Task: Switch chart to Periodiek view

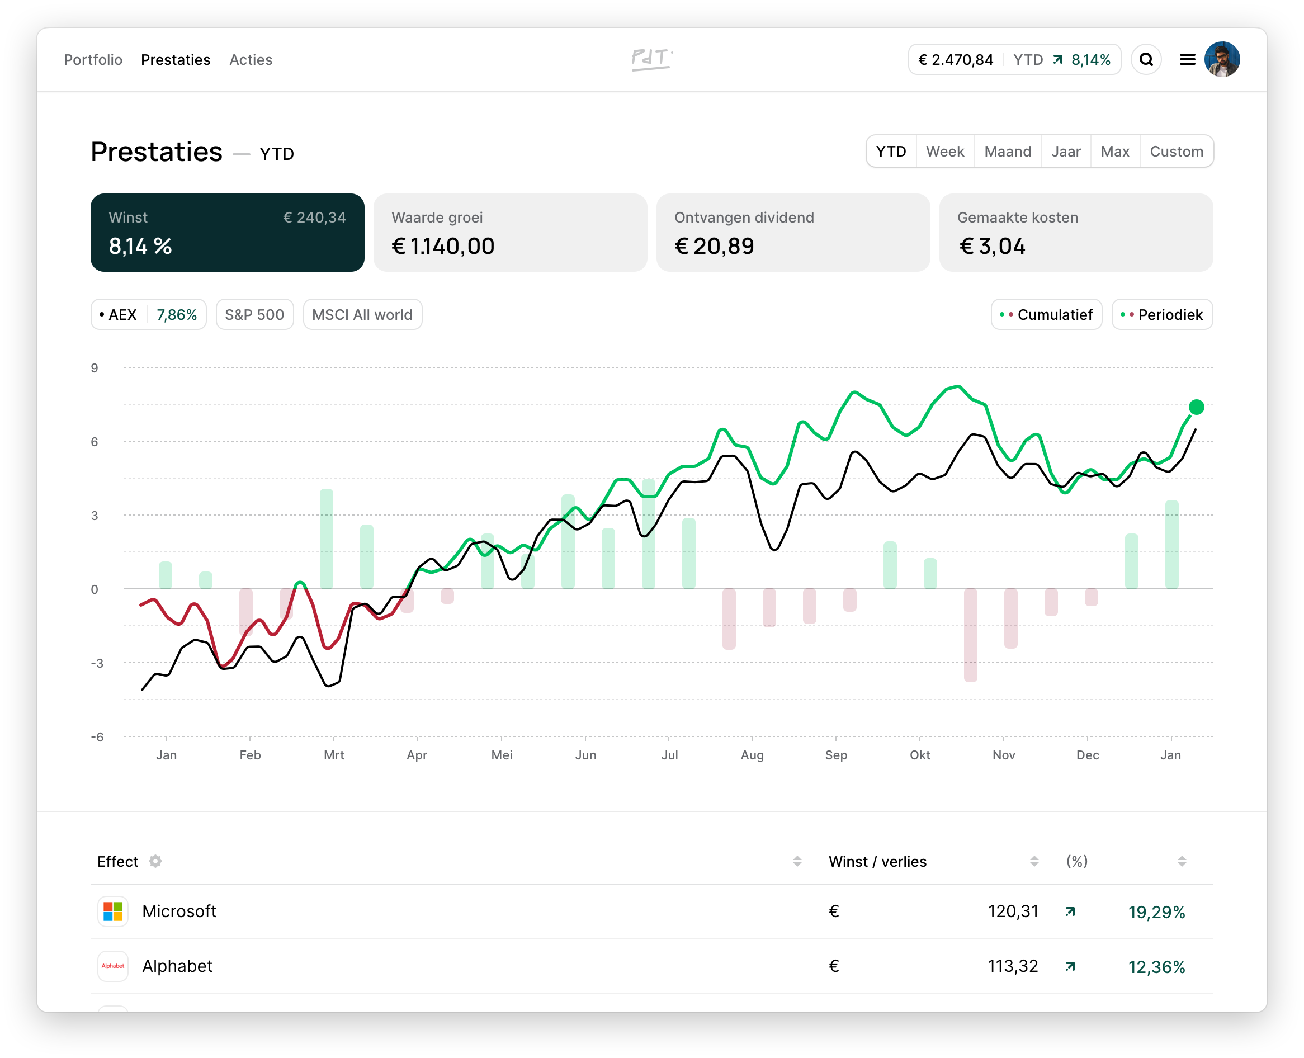Action: pos(1161,314)
